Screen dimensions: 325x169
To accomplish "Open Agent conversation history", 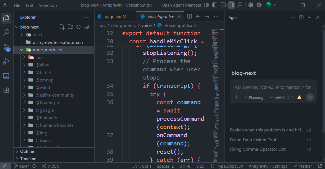I will (x=301, y=18).
